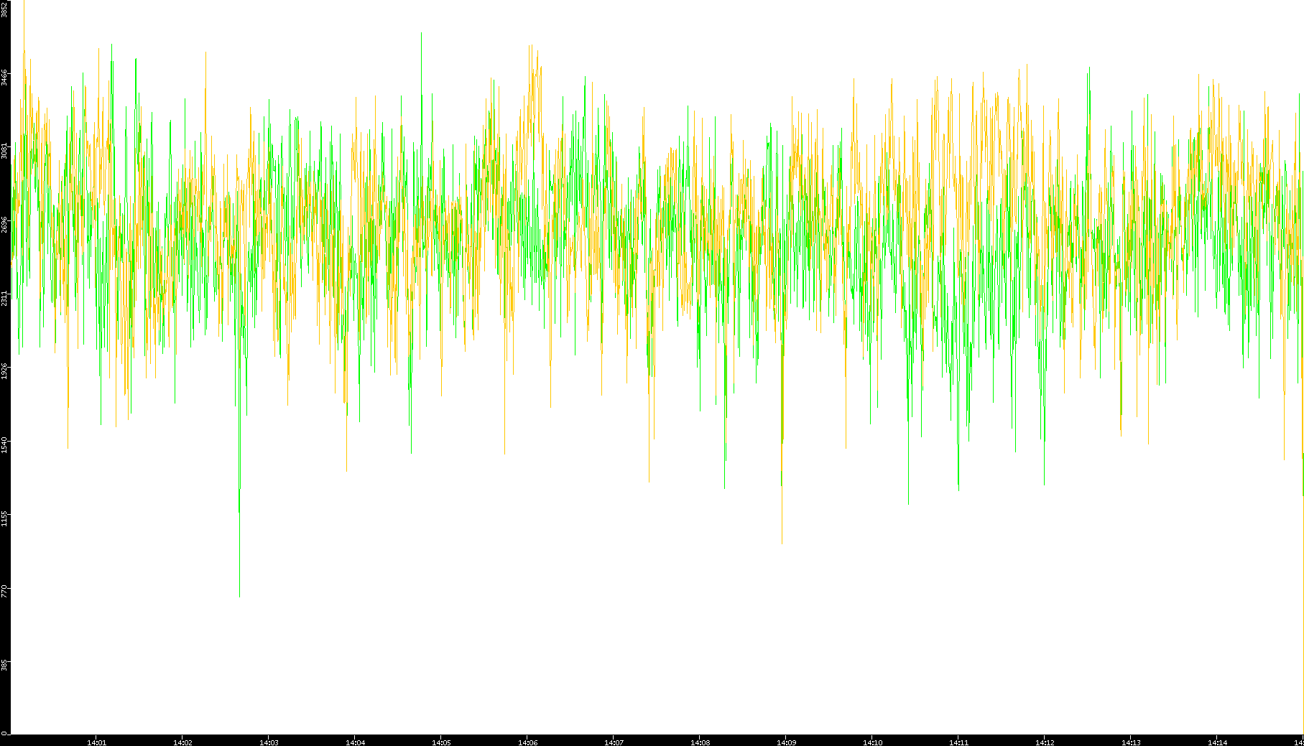The height and width of the screenshot is (746, 1304).
Task: Select the 770 y-axis label
Action: pos(4,592)
